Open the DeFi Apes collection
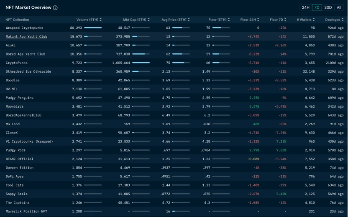348x217 pixels. [14, 177]
